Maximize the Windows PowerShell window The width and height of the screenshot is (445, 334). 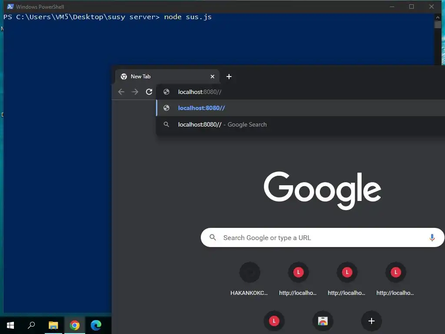click(x=412, y=7)
